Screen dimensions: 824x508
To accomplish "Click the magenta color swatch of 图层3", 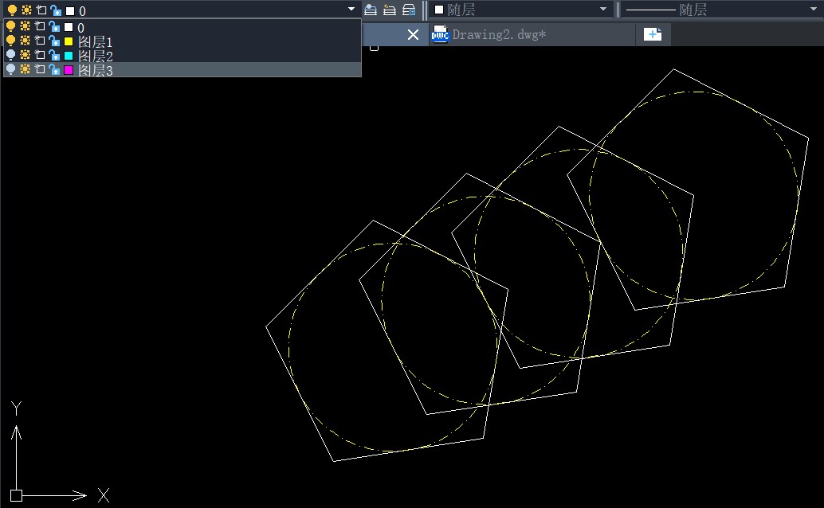I will (x=69, y=69).
